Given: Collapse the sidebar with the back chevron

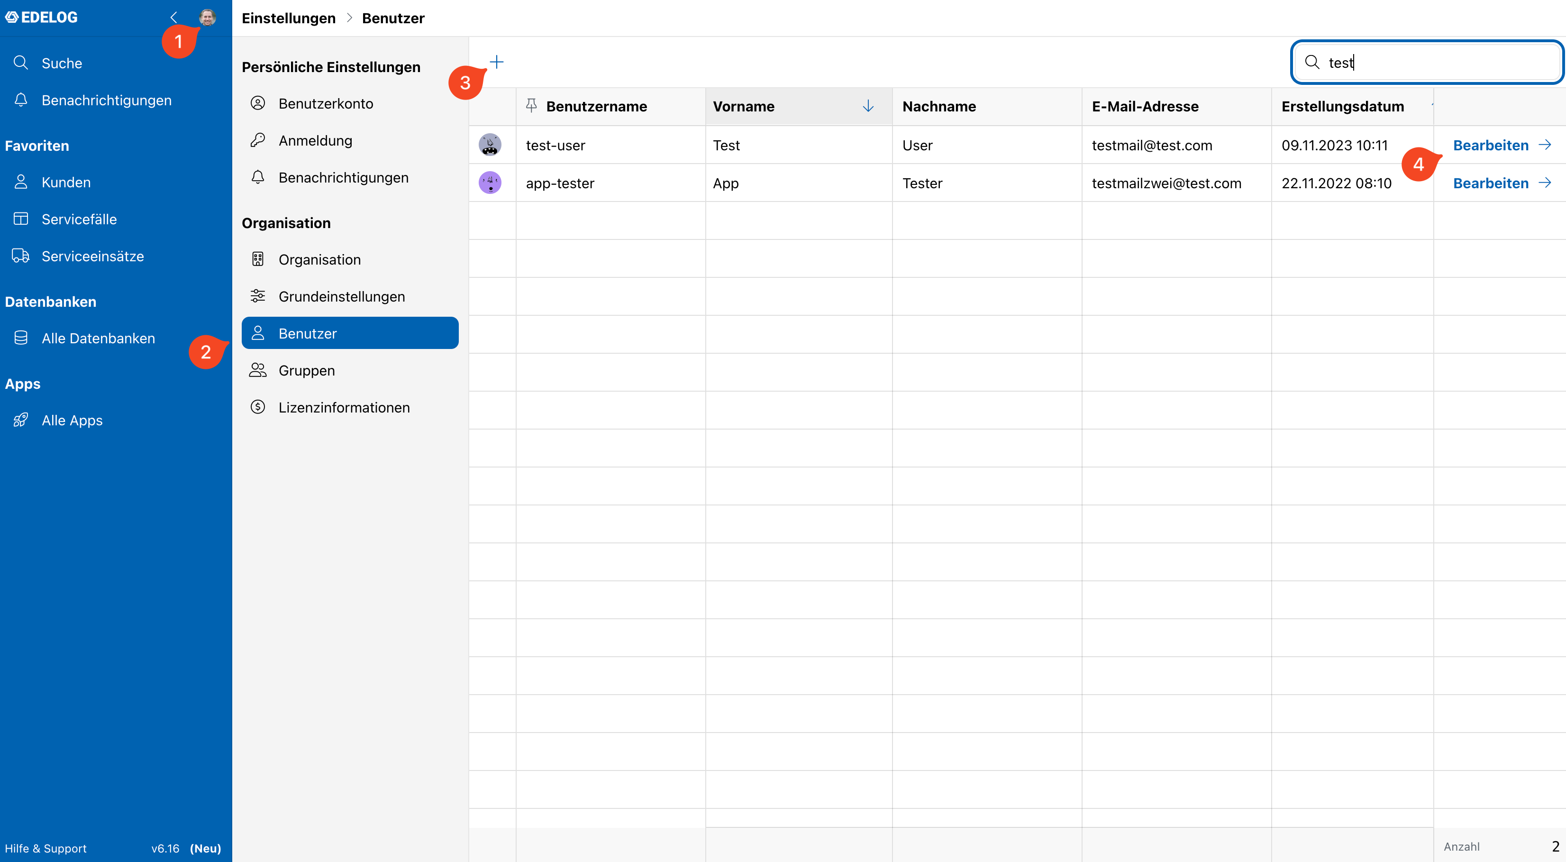Looking at the screenshot, I should [x=174, y=17].
